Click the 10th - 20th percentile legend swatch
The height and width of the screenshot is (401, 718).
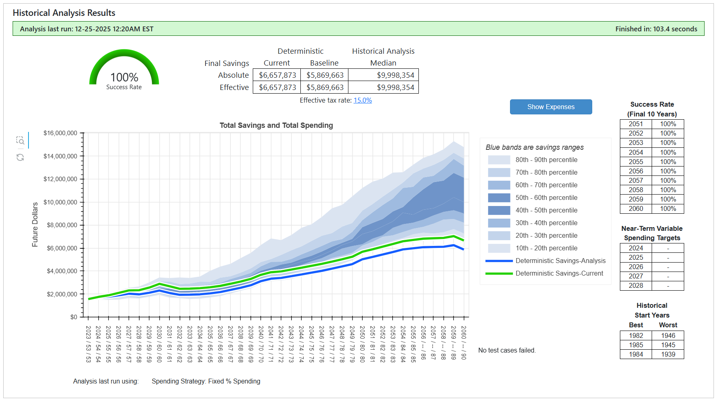click(499, 248)
